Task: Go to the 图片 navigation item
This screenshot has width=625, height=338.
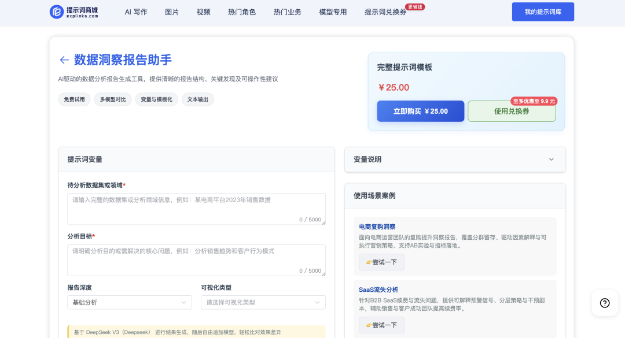Action: tap(172, 12)
